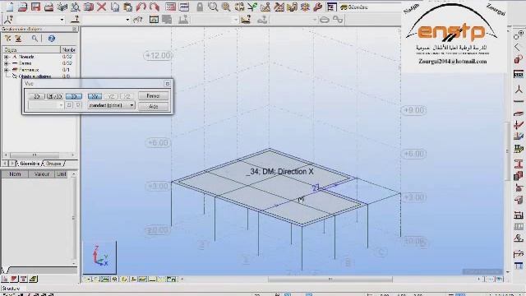Click the +9.00 level label
The width and height of the screenshot is (526, 296).
[413, 110]
